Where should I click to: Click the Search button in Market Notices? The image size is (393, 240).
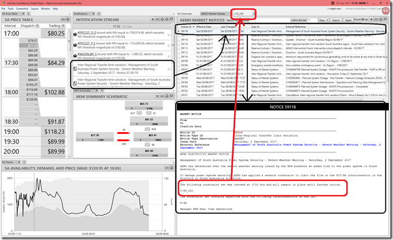tap(336, 20)
